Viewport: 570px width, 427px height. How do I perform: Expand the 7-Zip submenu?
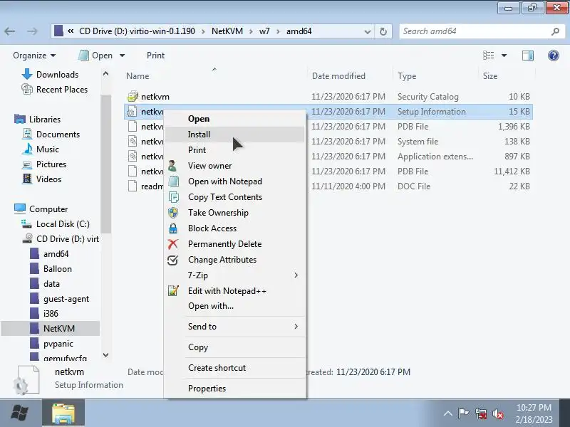296,275
